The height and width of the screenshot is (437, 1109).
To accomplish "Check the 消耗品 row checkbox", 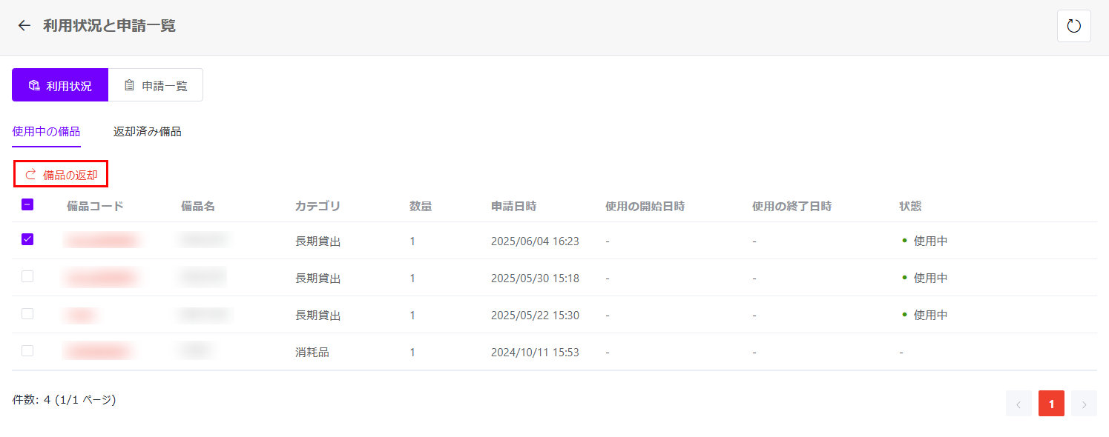I will coord(27,350).
